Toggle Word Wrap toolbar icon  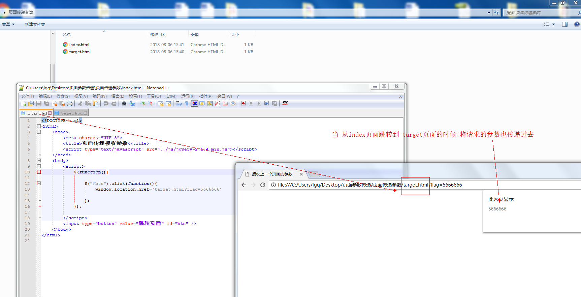179,103
